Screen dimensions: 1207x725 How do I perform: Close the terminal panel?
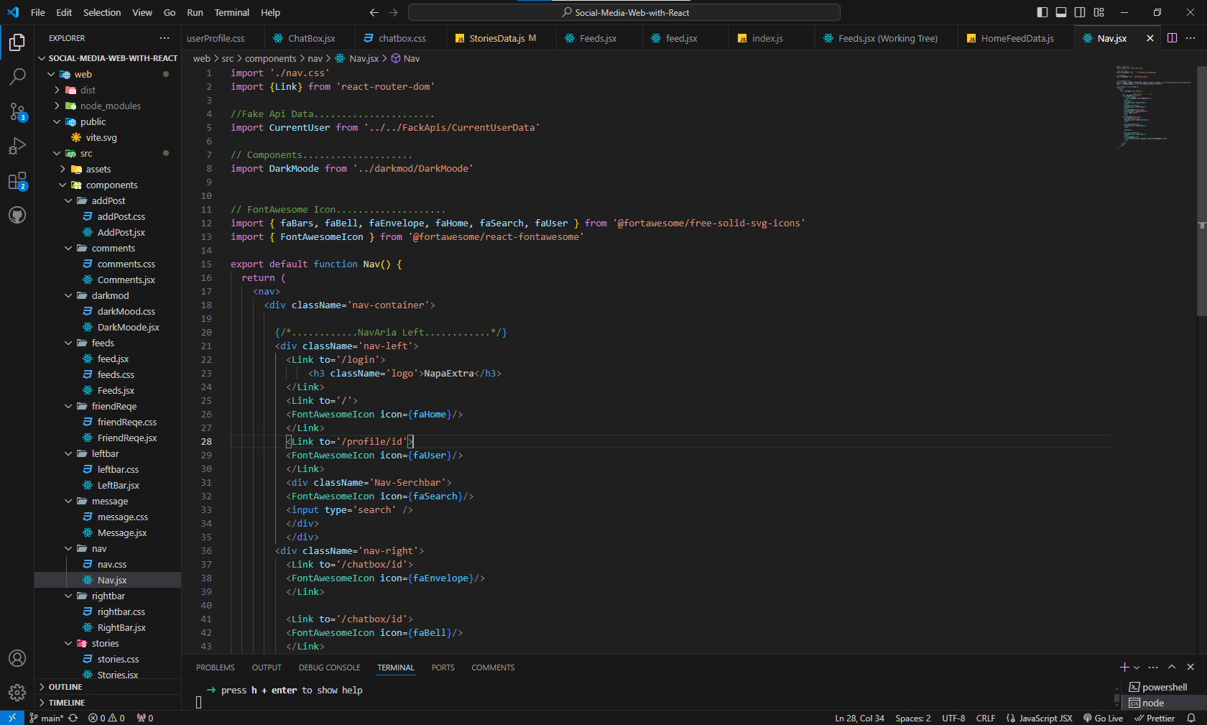click(x=1190, y=668)
